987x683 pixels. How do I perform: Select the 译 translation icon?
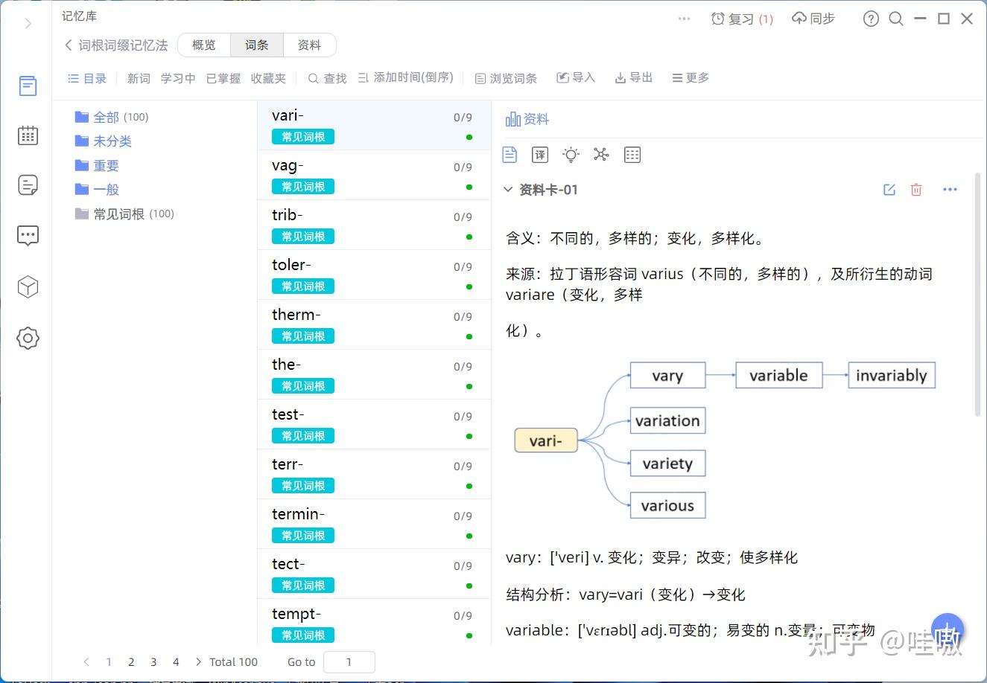540,154
